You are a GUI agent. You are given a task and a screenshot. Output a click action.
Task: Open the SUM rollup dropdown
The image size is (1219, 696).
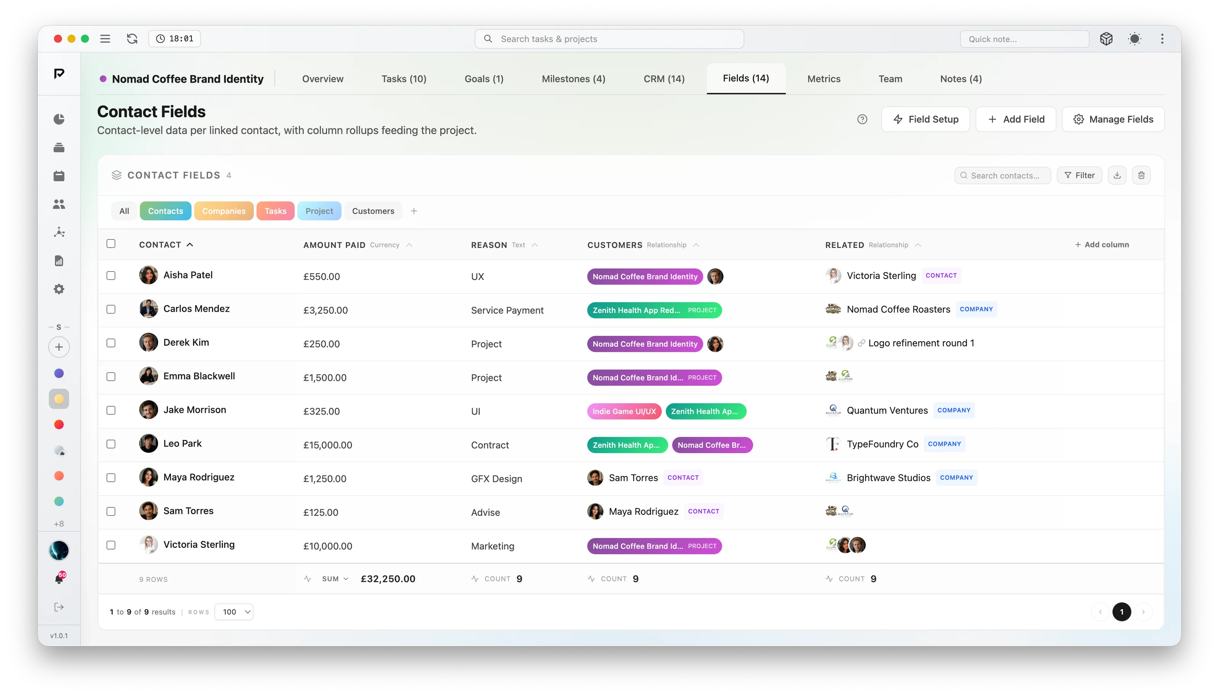pos(335,579)
